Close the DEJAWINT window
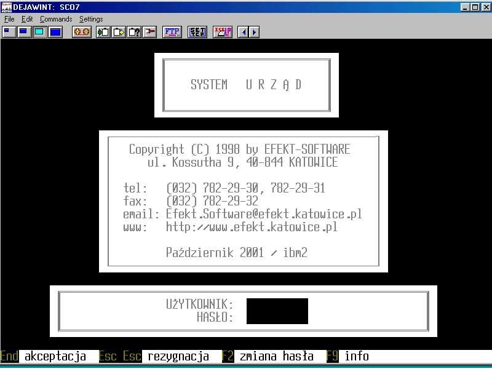 tap(485, 7)
